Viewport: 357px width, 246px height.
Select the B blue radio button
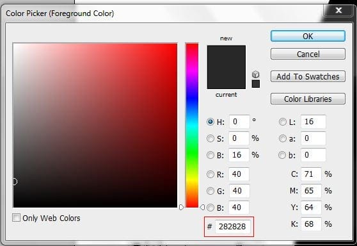tap(210, 208)
